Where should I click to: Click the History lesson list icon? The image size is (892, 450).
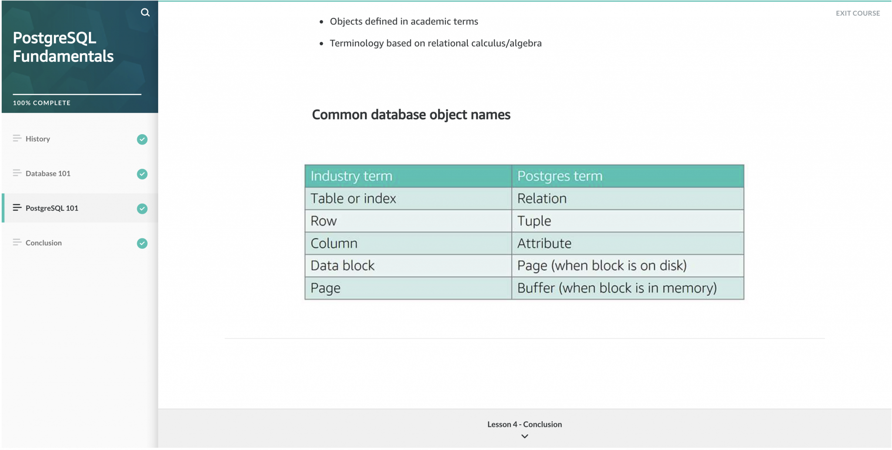pyautogui.click(x=17, y=138)
